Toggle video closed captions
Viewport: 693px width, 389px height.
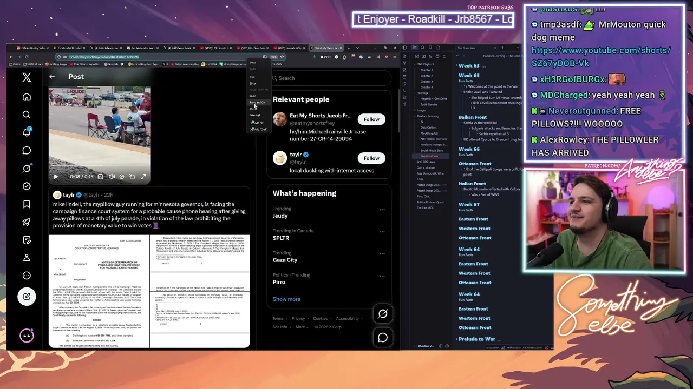101,177
